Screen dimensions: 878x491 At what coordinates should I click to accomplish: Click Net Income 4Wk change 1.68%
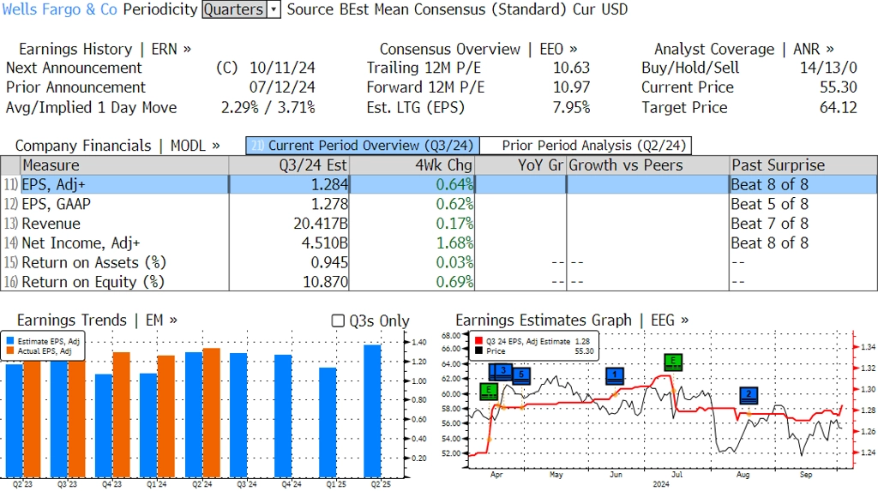(454, 243)
